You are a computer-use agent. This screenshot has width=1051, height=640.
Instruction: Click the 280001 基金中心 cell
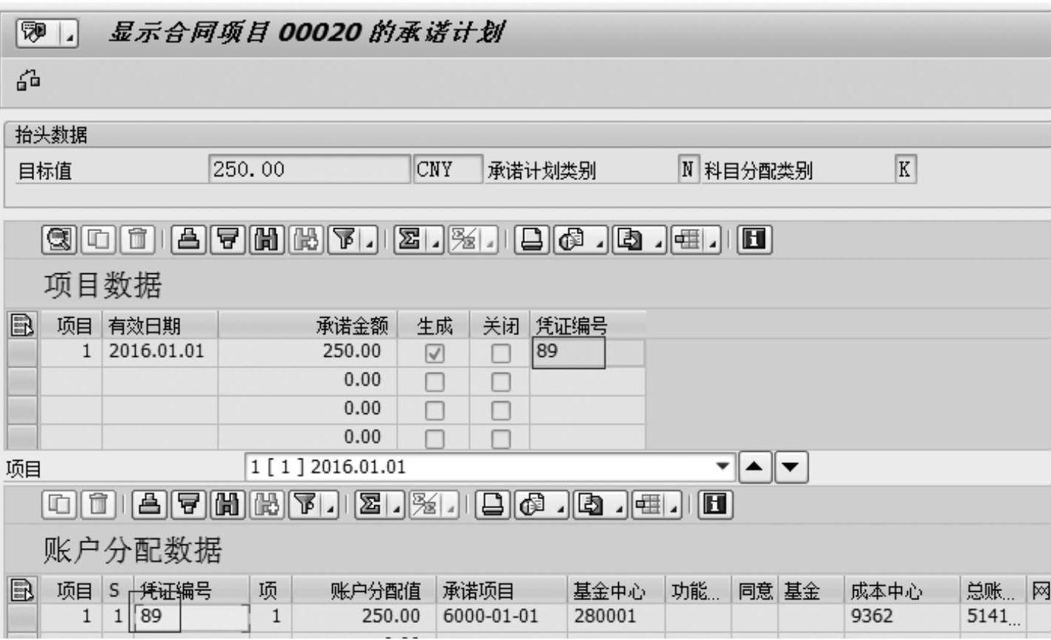[616, 616]
